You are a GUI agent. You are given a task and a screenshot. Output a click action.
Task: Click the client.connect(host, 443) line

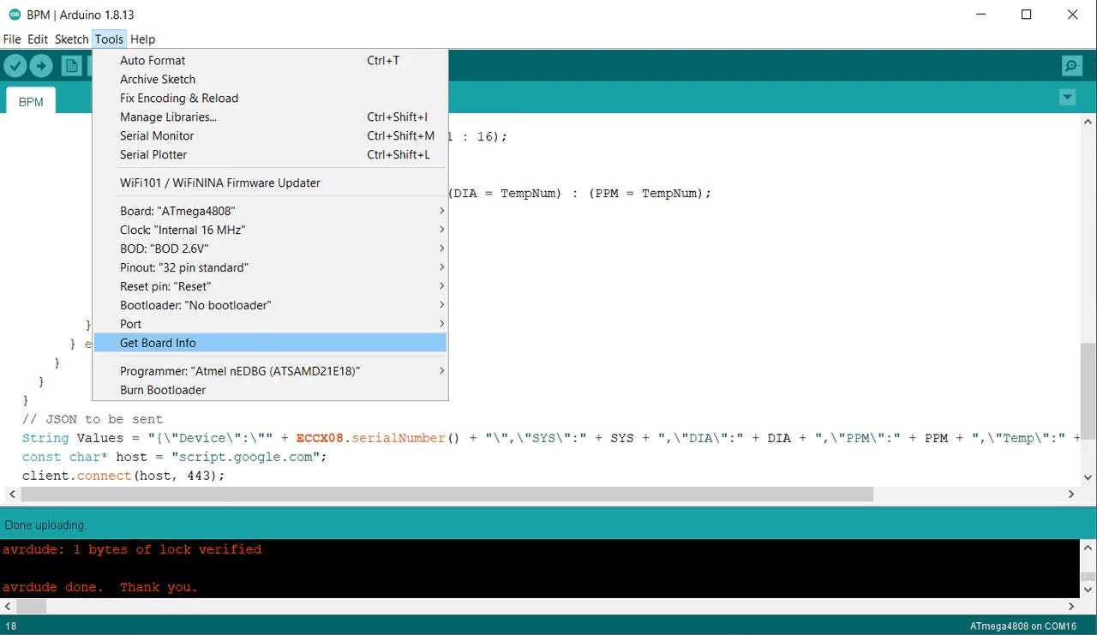[x=123, y=476]
